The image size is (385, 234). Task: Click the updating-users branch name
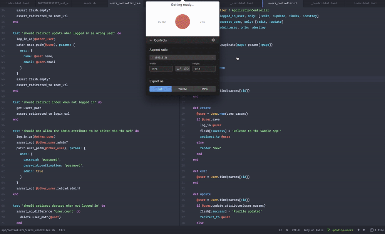[342, 230]
